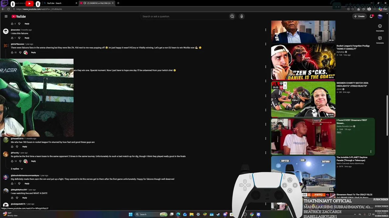Viewport: 389px width, 218px height.
Task: Open Windows Start menu
Action: 131,214
